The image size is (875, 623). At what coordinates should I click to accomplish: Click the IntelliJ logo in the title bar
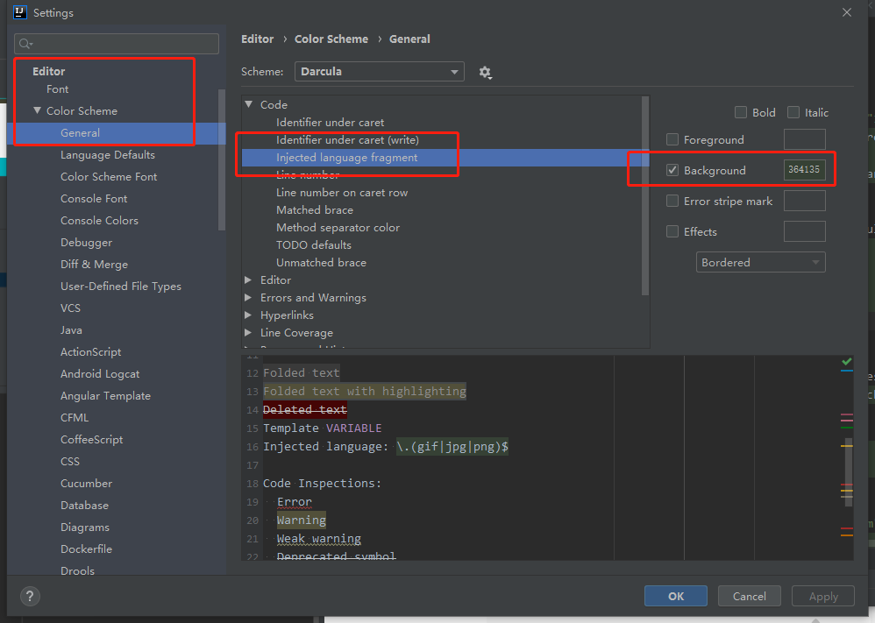tap(20, 12)
